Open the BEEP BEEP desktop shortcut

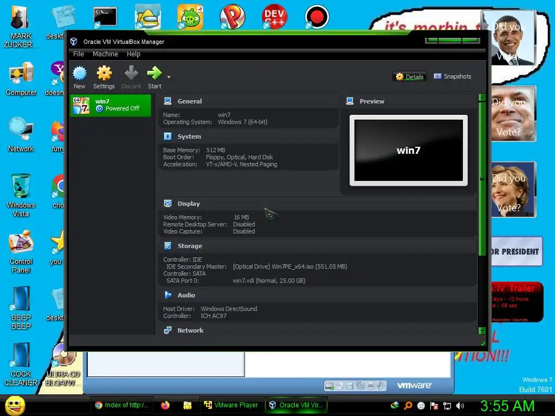click(21, 308)
